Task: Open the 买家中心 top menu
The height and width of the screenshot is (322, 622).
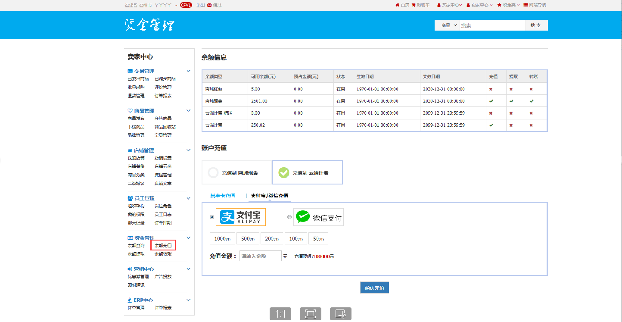Action: [x=449, y=5]
